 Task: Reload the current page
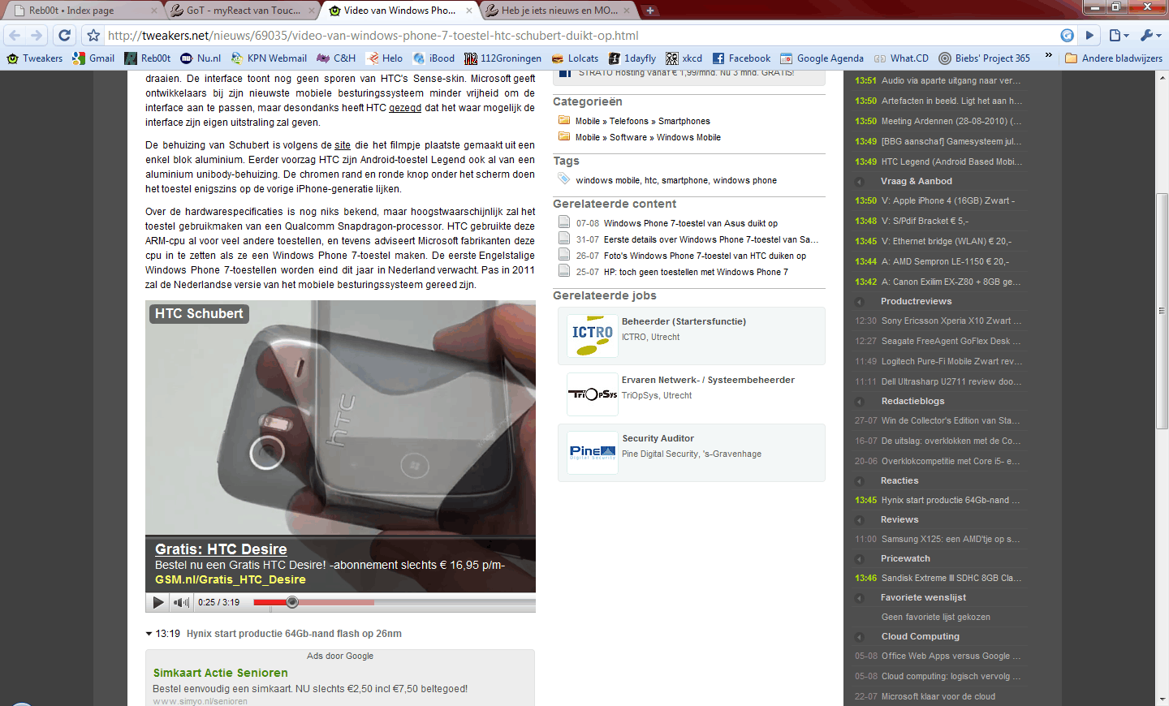[x=65, y=36]
